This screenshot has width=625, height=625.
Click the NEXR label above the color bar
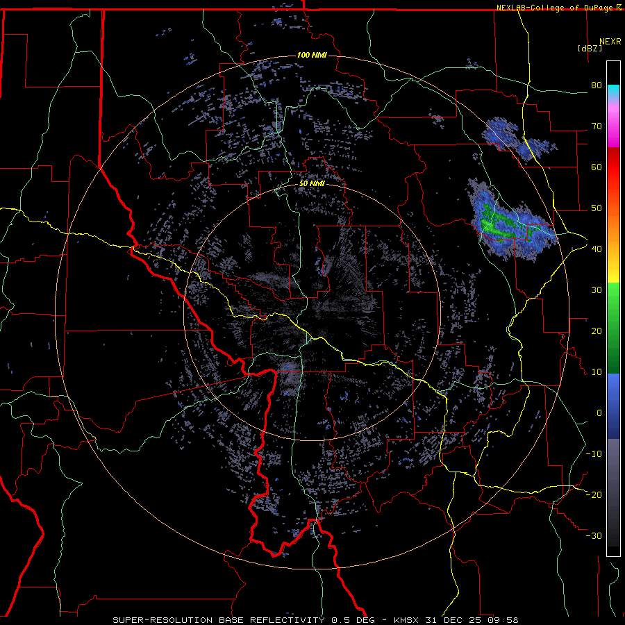click(610, 42)
